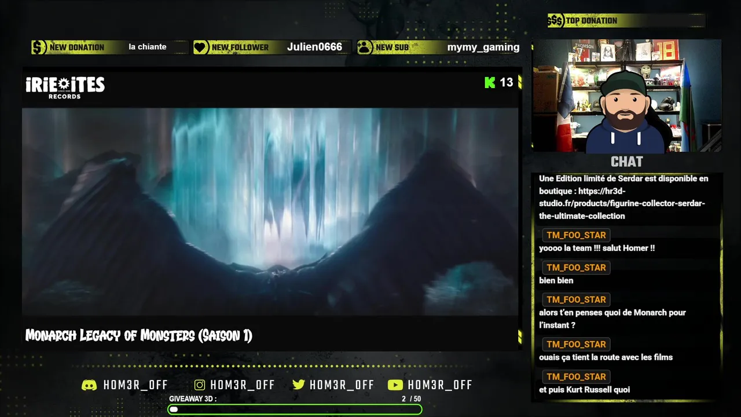Click message 'ouais ça tient la route avec les films'
The width and height of the screenshot is (741, 417).
click(x=606, y=357)
